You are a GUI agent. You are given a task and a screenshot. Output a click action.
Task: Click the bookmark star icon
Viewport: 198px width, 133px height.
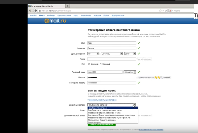(160, 11)
